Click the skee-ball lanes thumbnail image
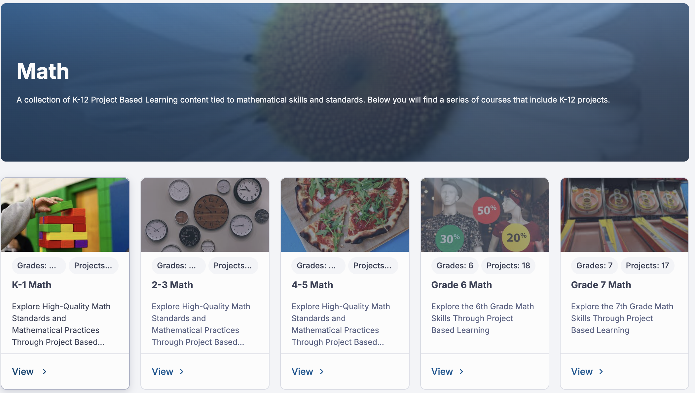695x393 pixels. [x=624, y=215]
